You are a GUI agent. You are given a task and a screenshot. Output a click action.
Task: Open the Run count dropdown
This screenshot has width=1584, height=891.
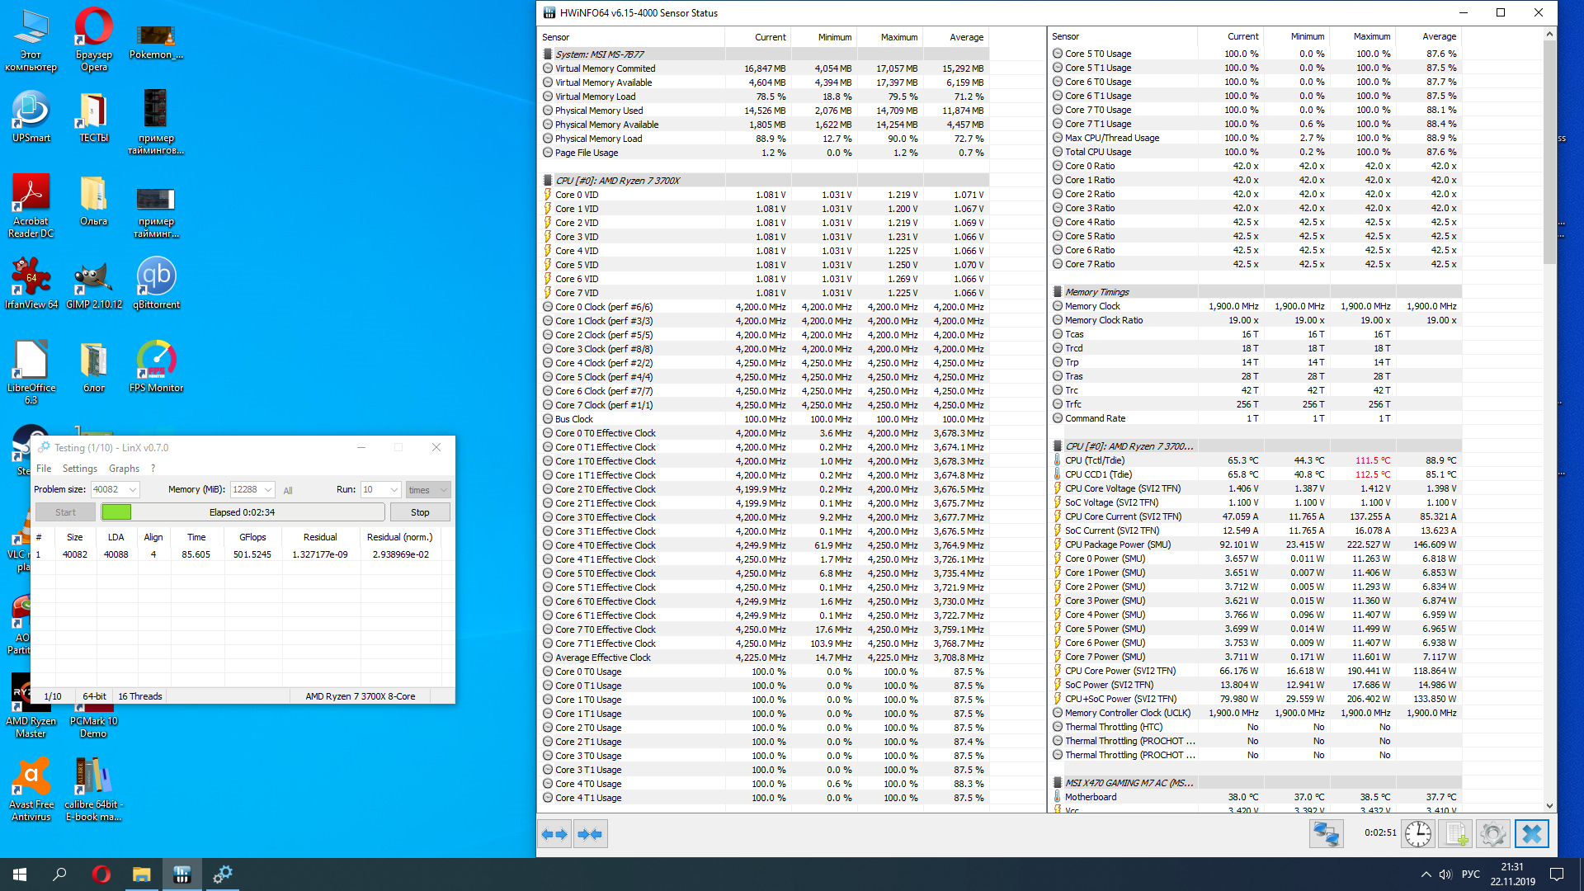(x=394, y=490)
